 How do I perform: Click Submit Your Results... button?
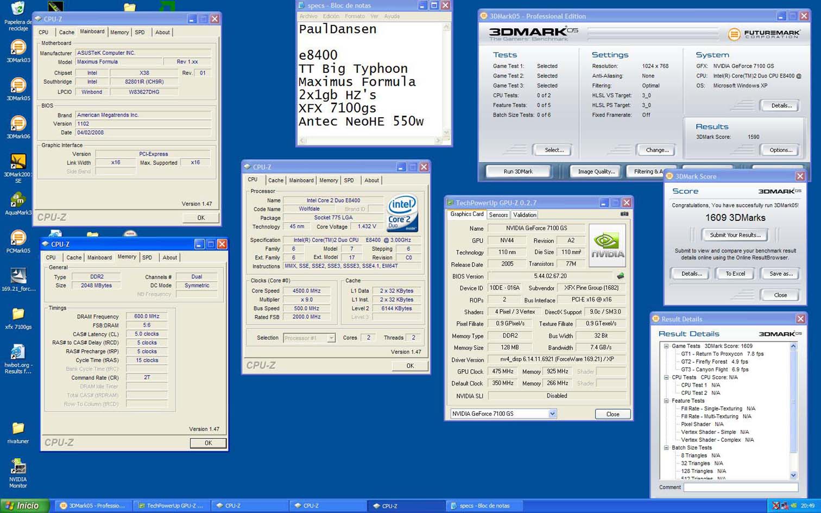[x=735, y=235]
